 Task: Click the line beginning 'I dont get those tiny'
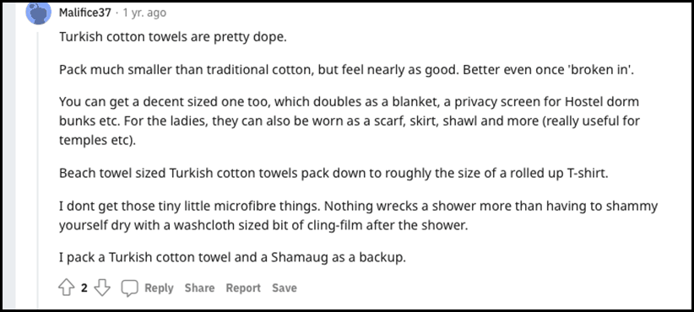[x=359, y=207]
